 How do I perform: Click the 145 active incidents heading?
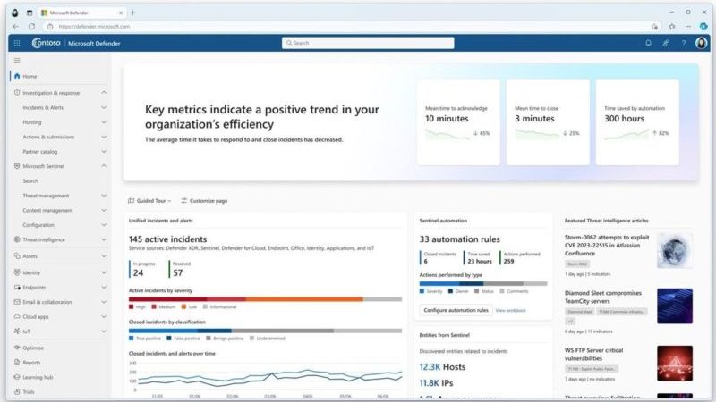click(167, 239)
